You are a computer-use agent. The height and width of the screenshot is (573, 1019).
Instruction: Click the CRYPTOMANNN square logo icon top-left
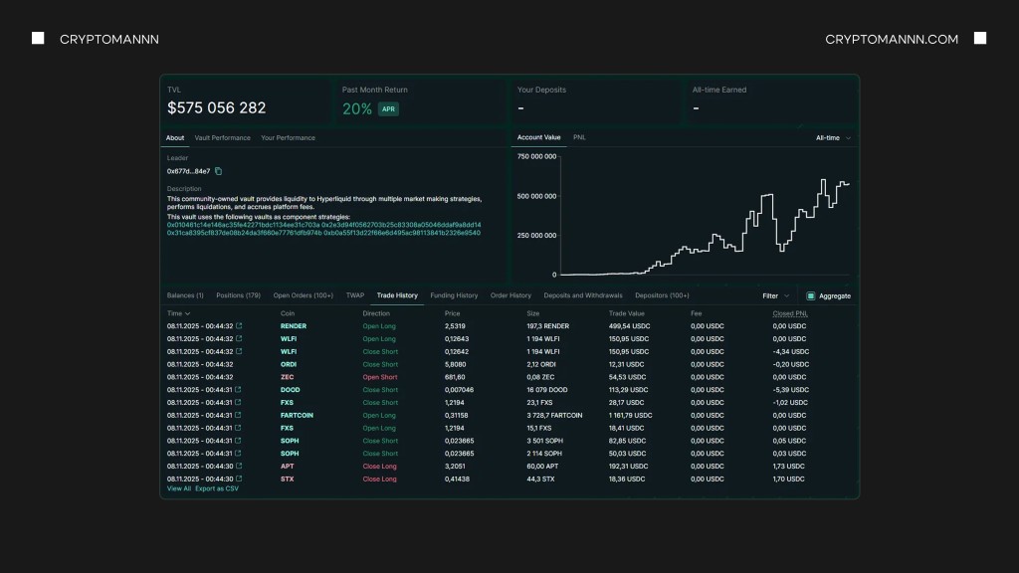[38, 38]
